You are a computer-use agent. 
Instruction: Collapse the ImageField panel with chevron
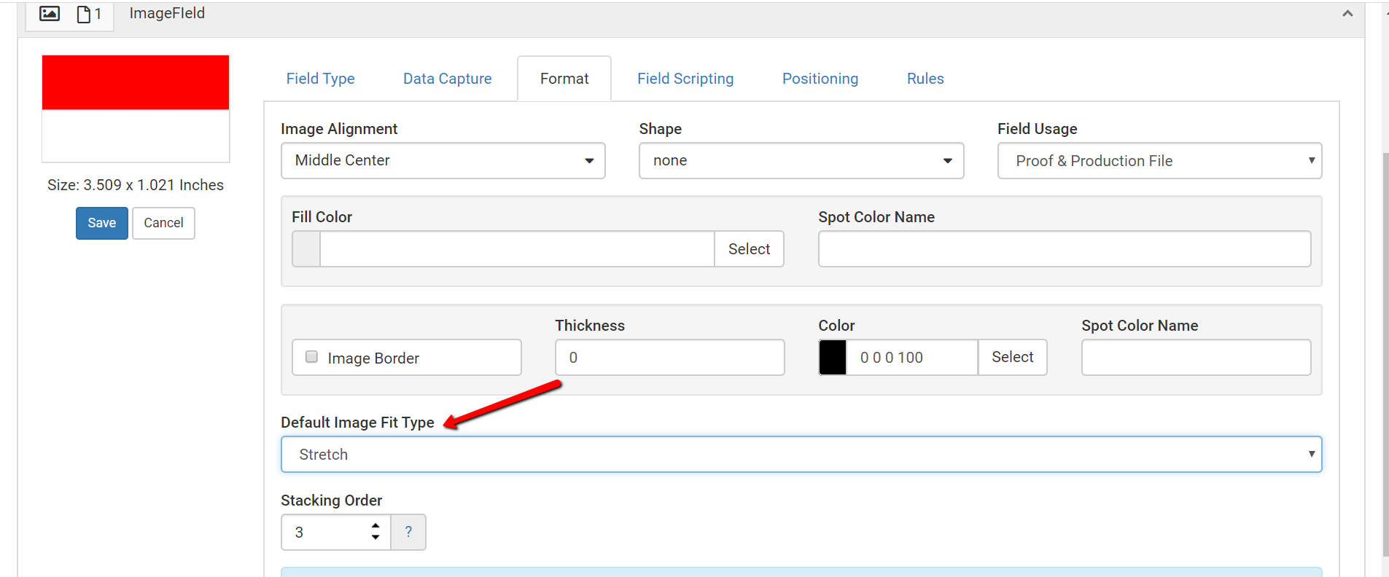pyautogui.click(x=1347, y=13)
